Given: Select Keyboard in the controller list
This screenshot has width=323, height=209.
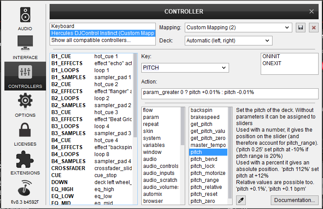Looking at the screenshot, I should 103,26.
